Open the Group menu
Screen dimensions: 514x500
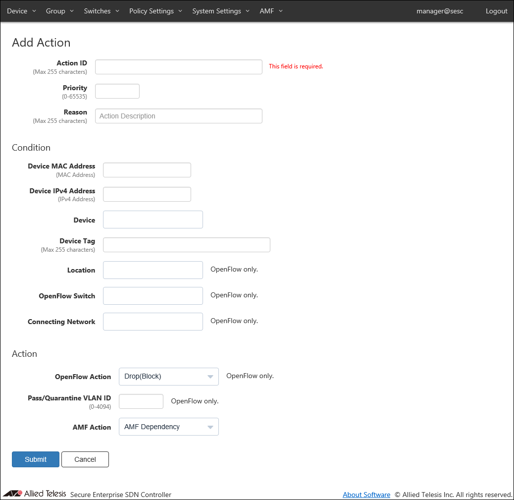59,11
